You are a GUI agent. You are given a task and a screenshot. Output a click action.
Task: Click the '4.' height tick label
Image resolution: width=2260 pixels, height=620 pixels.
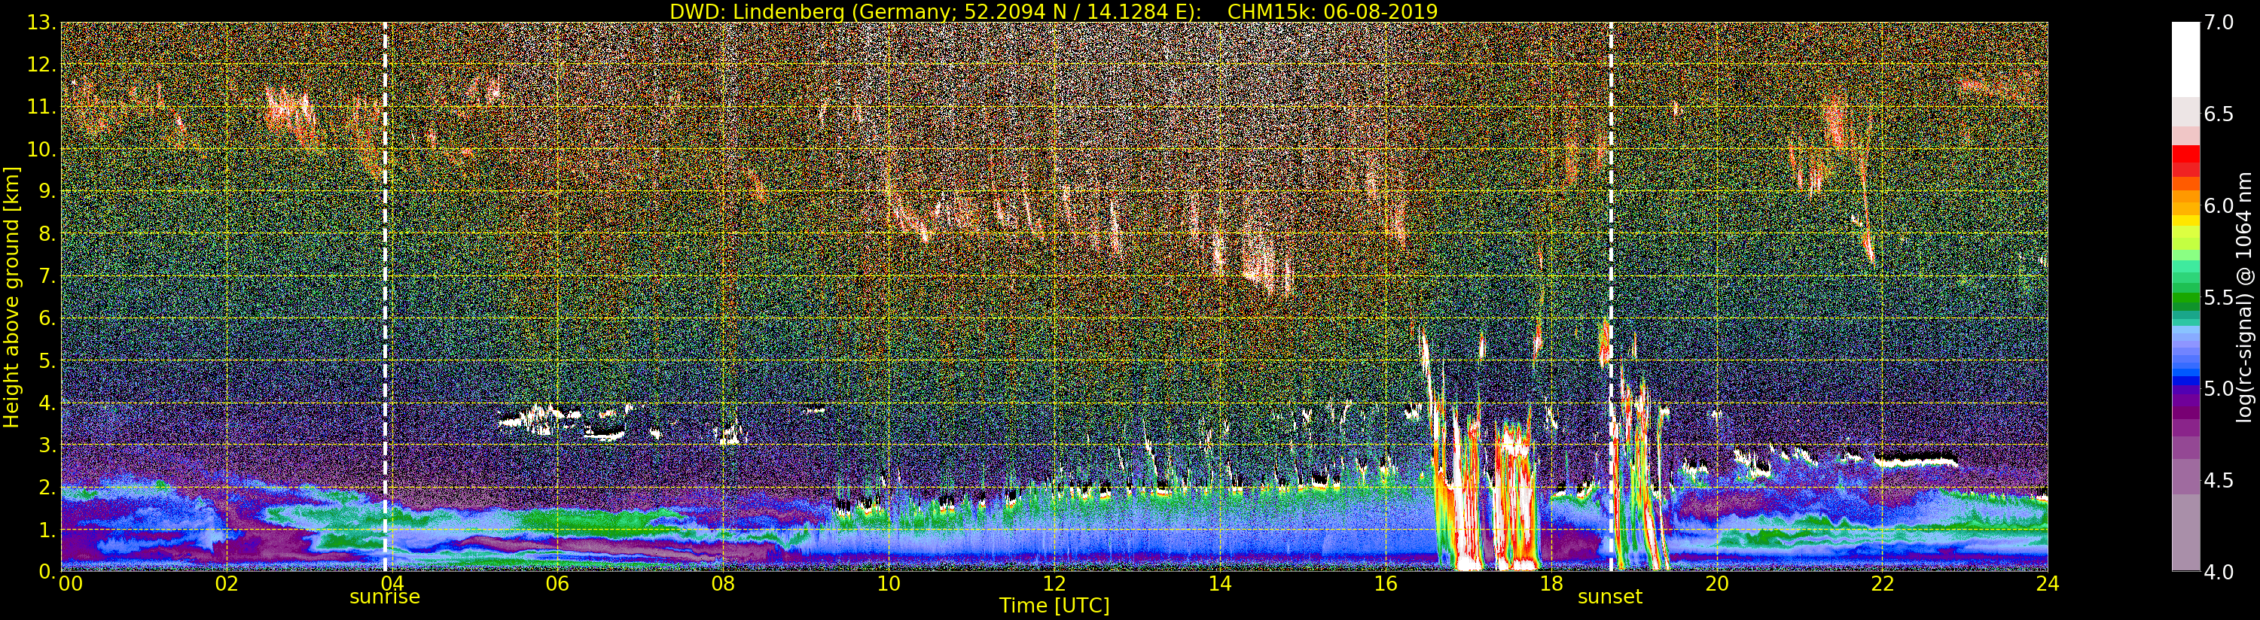[47, 403]
